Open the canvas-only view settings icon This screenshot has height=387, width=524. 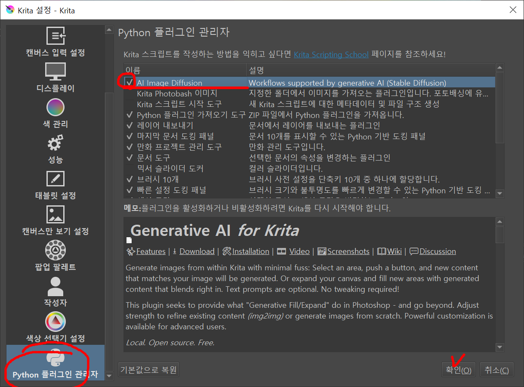55,215
